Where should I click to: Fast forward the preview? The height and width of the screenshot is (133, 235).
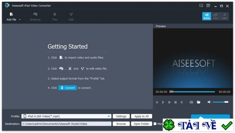point(169,102)
